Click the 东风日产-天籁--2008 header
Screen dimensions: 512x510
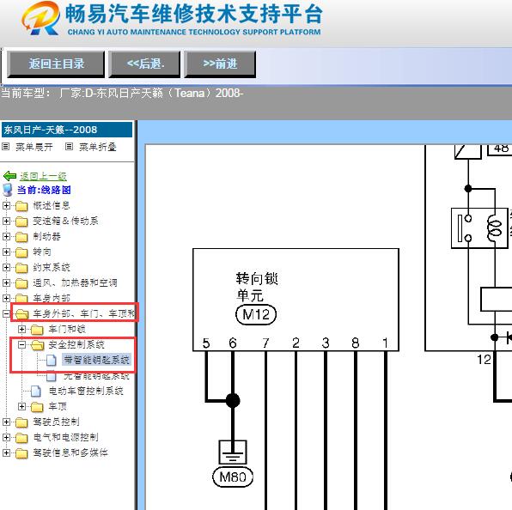(67, 130)
